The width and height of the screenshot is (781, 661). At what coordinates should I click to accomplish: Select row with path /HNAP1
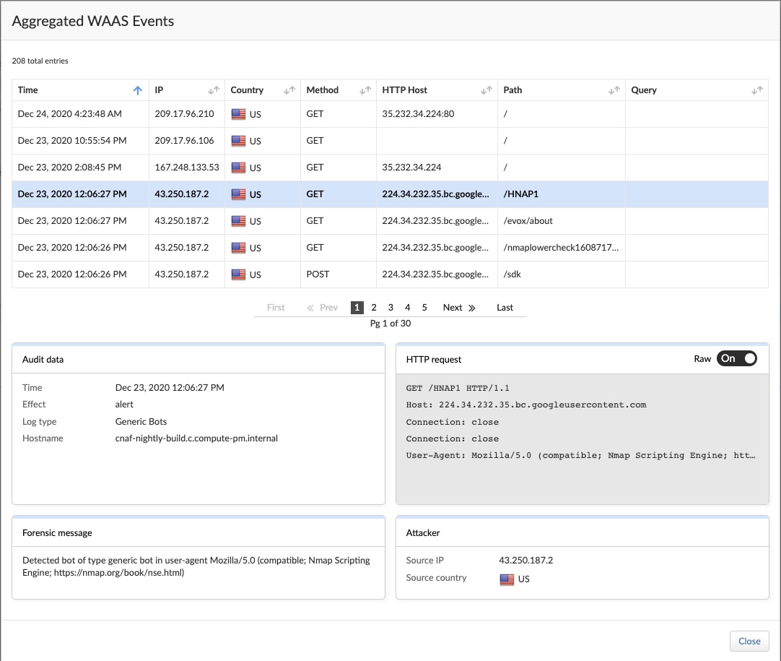click(390, 194)
